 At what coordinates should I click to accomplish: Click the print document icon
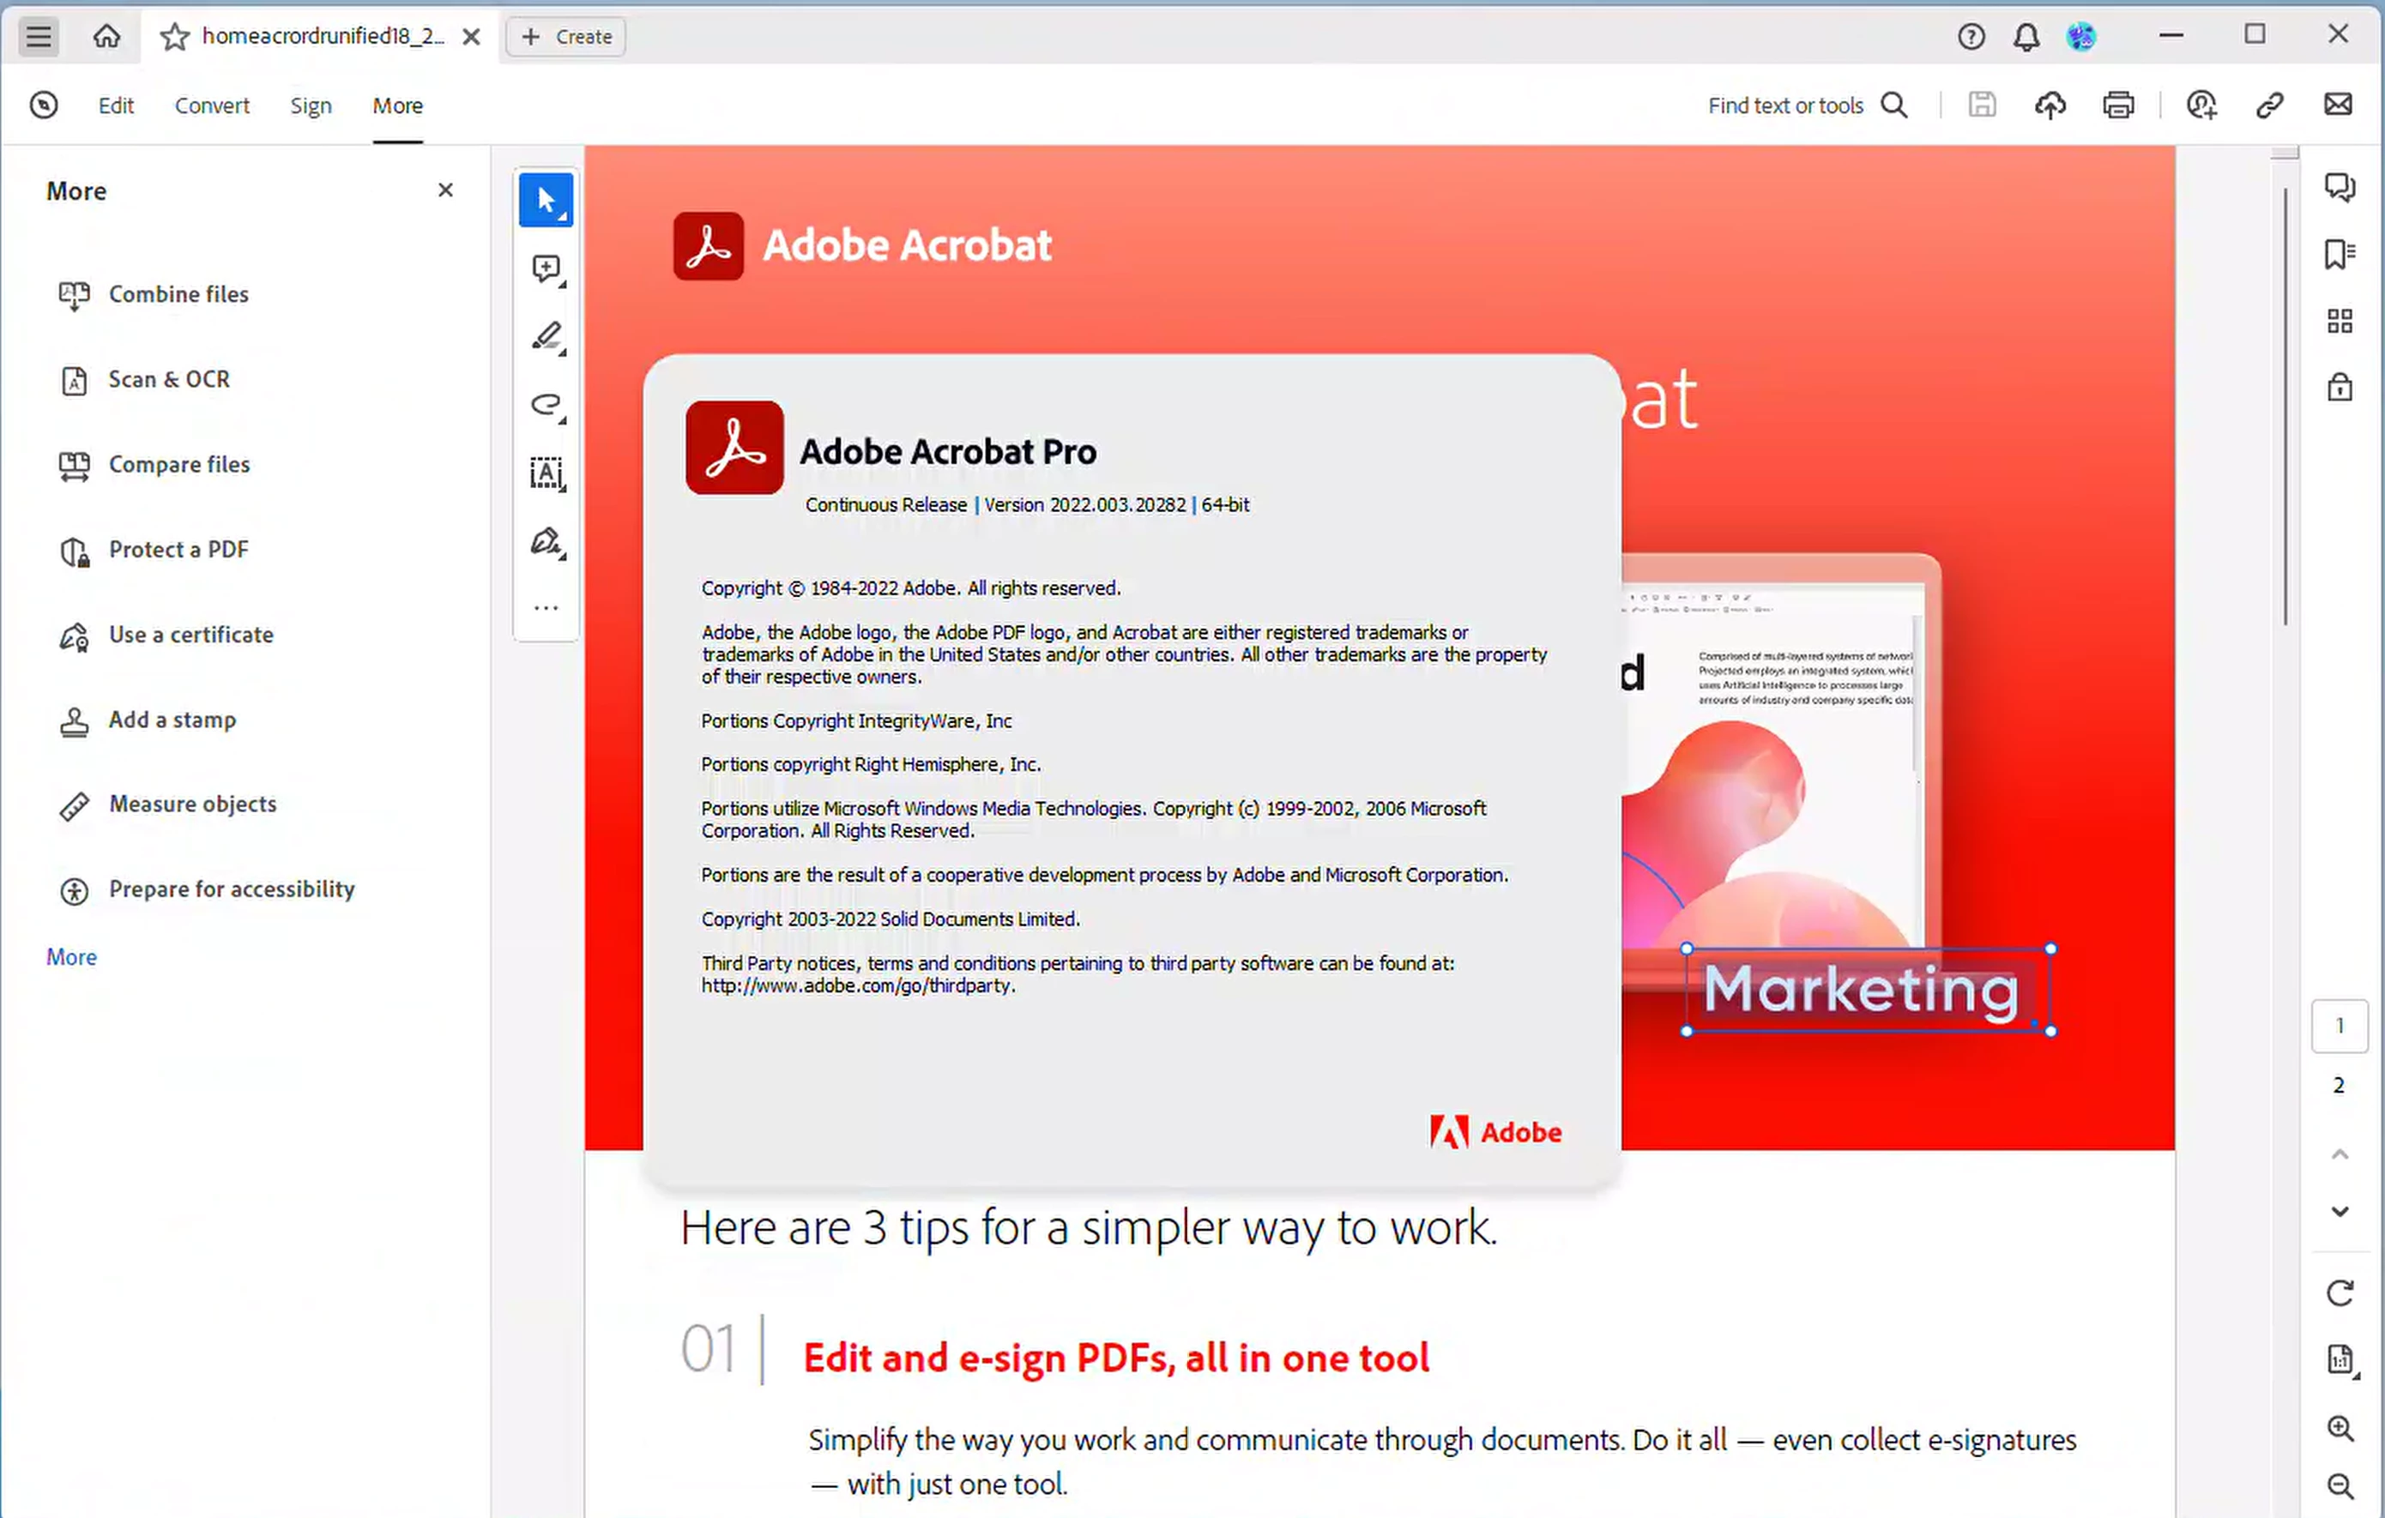2117,105
